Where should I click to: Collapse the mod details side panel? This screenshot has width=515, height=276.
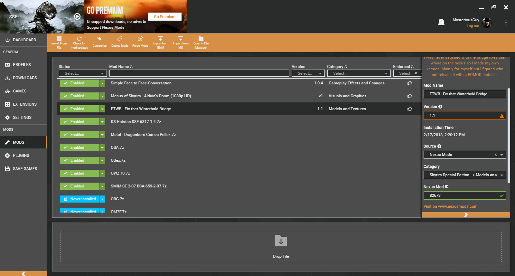466,215
